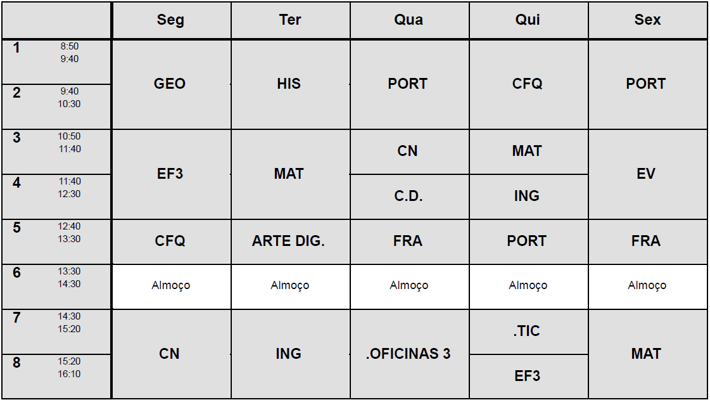Select the Qui column header
The height and width of the screenshot is (400, 710).
(x=528, y=20)
